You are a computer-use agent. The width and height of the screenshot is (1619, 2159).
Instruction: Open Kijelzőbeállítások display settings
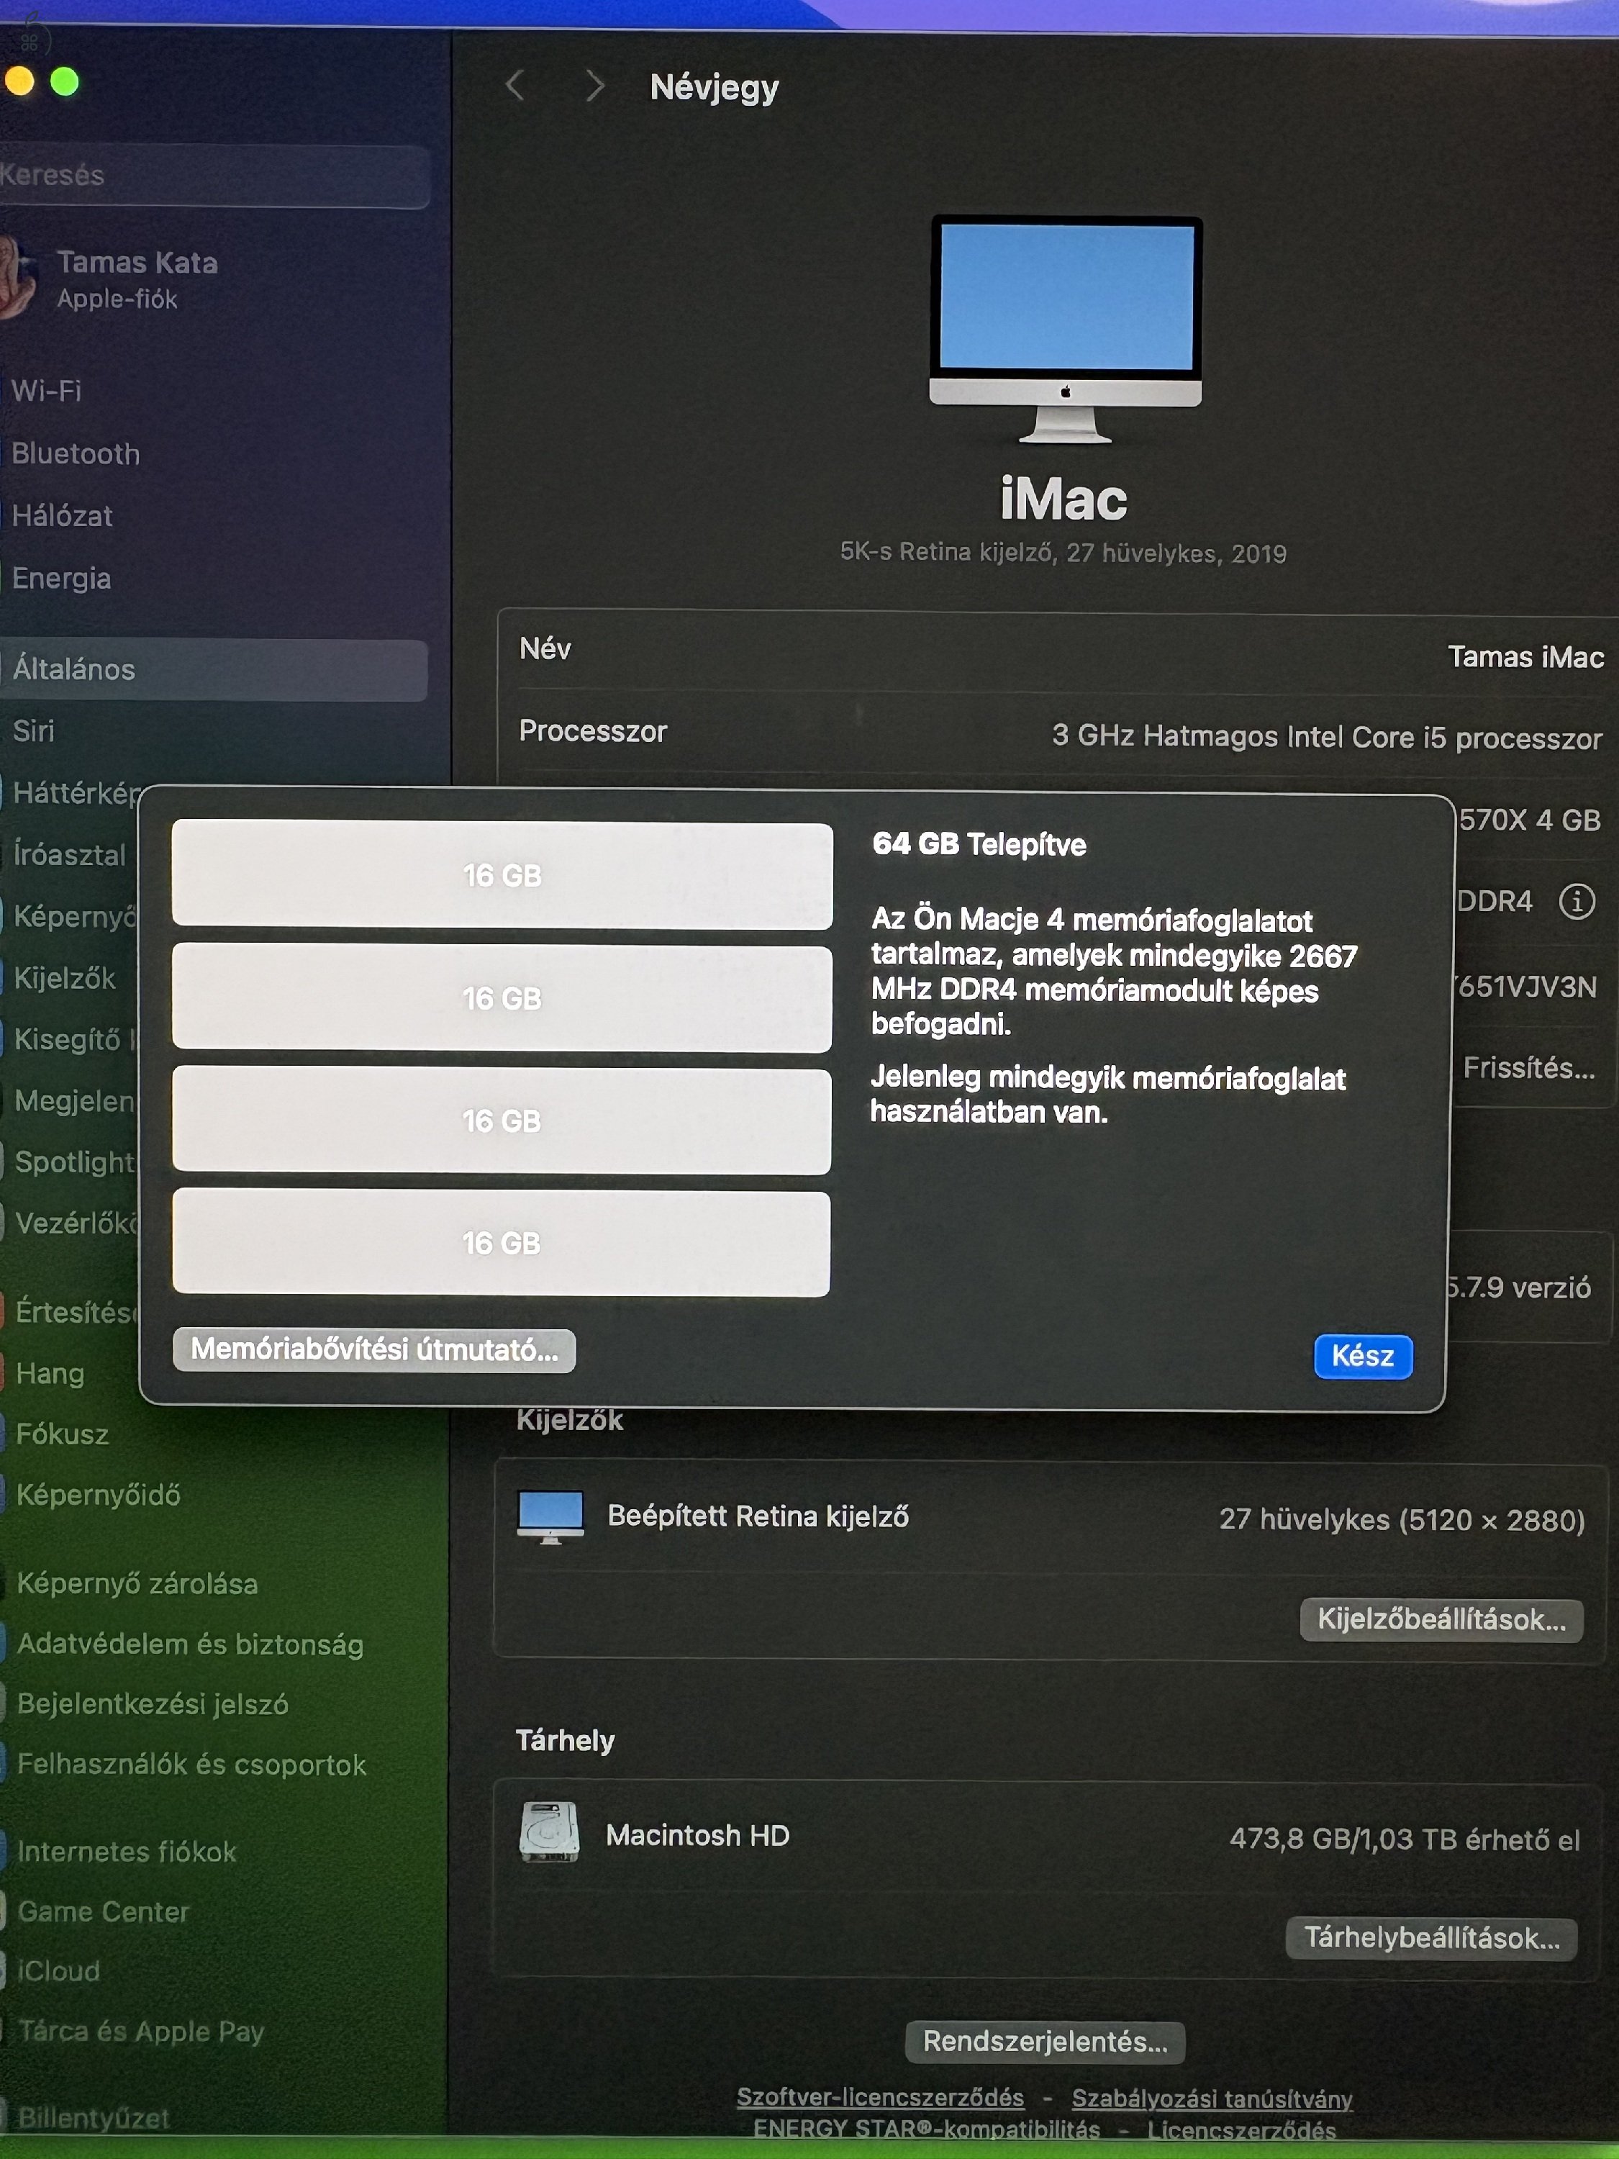point(1441,1619)
